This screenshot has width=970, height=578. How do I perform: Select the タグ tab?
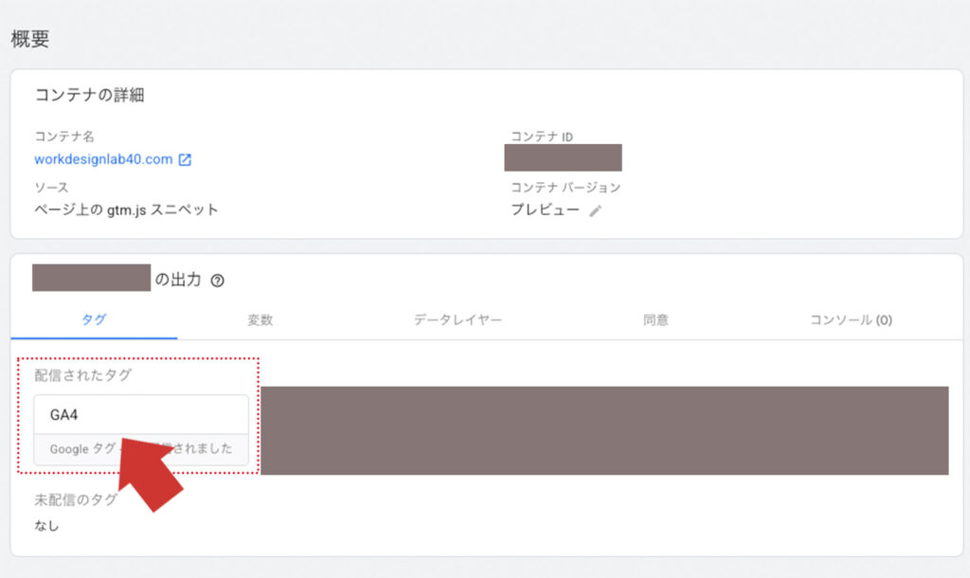pos(95,320)
